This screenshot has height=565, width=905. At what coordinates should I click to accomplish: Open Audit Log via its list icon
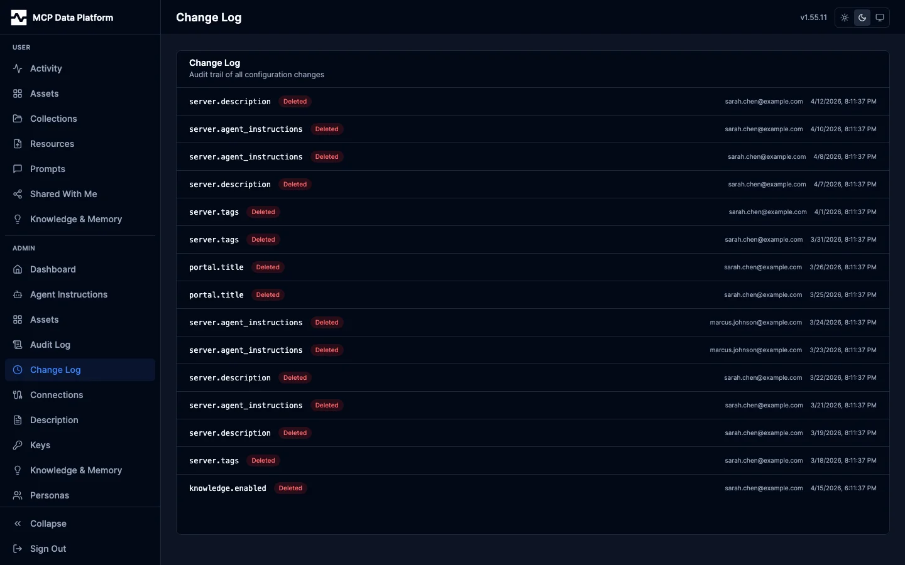(x=17, y=345)
